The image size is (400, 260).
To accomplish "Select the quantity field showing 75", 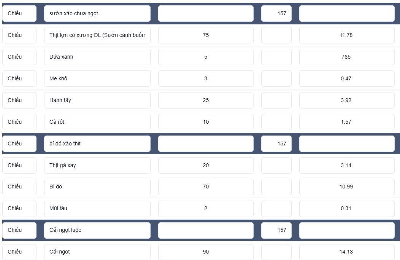I will 206,35.
